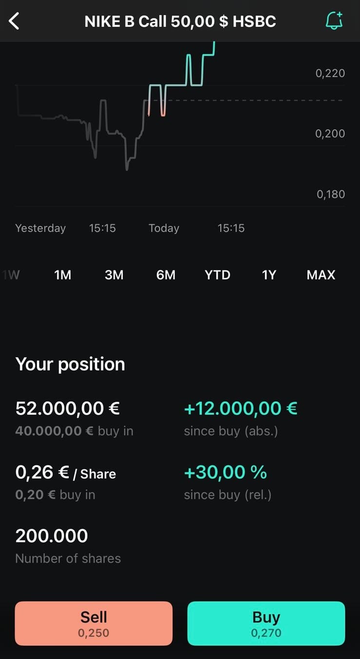This screenshot has width=360, height=659.
Task: Tap the 52.000,00 € position value
Action: coord(68,408)
